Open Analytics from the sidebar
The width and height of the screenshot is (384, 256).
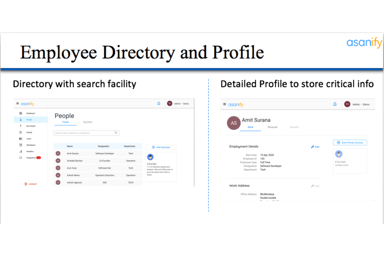tap(30, 151)
